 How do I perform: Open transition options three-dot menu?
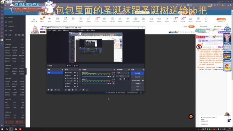pyautogui.click(x=128, y=79)
